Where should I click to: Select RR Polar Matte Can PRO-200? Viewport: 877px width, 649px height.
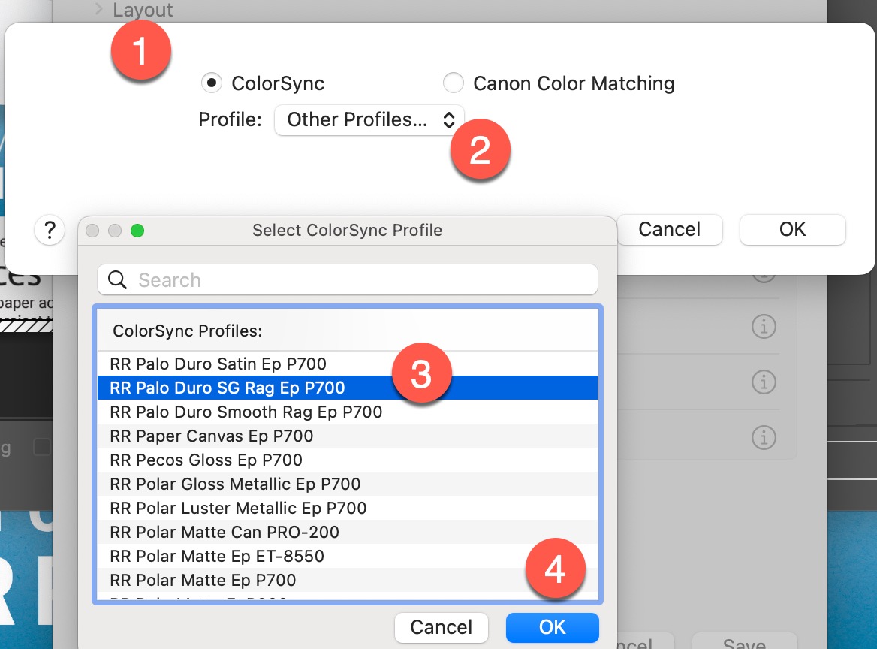click(x=224, y=533)
